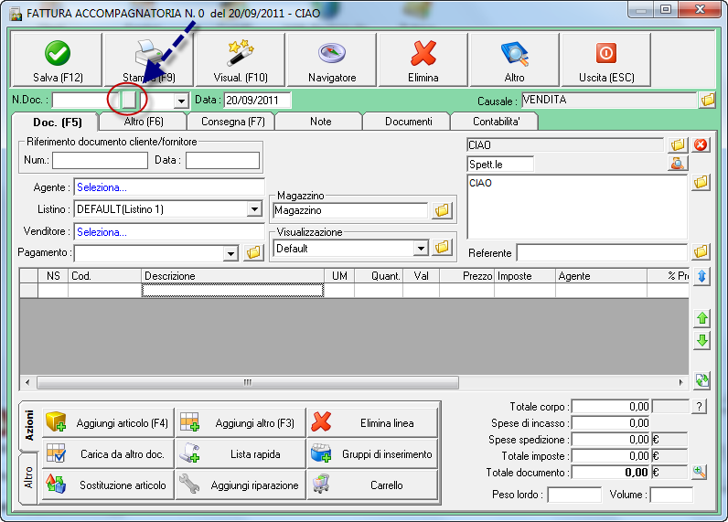Viewport: 728px width, 522px height.
Task: Open the Documenti tab
Action: pyautogui.click(x=408, y=122)
